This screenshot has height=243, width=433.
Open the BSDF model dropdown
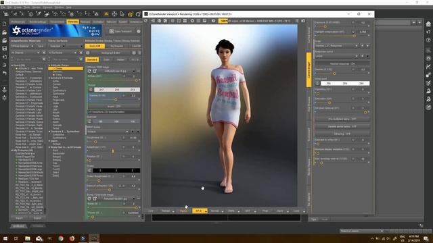tap(108, 132)
